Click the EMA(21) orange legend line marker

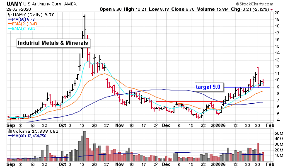10,24
